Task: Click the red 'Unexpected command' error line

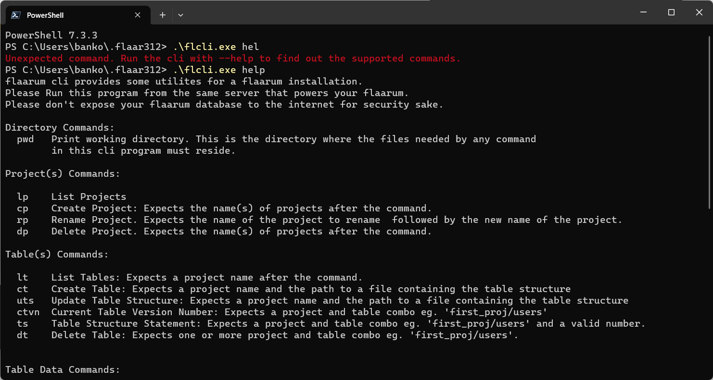Action: 233,59
